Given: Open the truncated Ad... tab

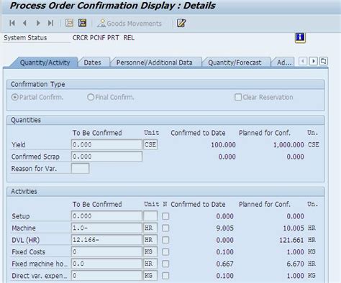Looking at the screenshot, I should (x=284, y=62).
